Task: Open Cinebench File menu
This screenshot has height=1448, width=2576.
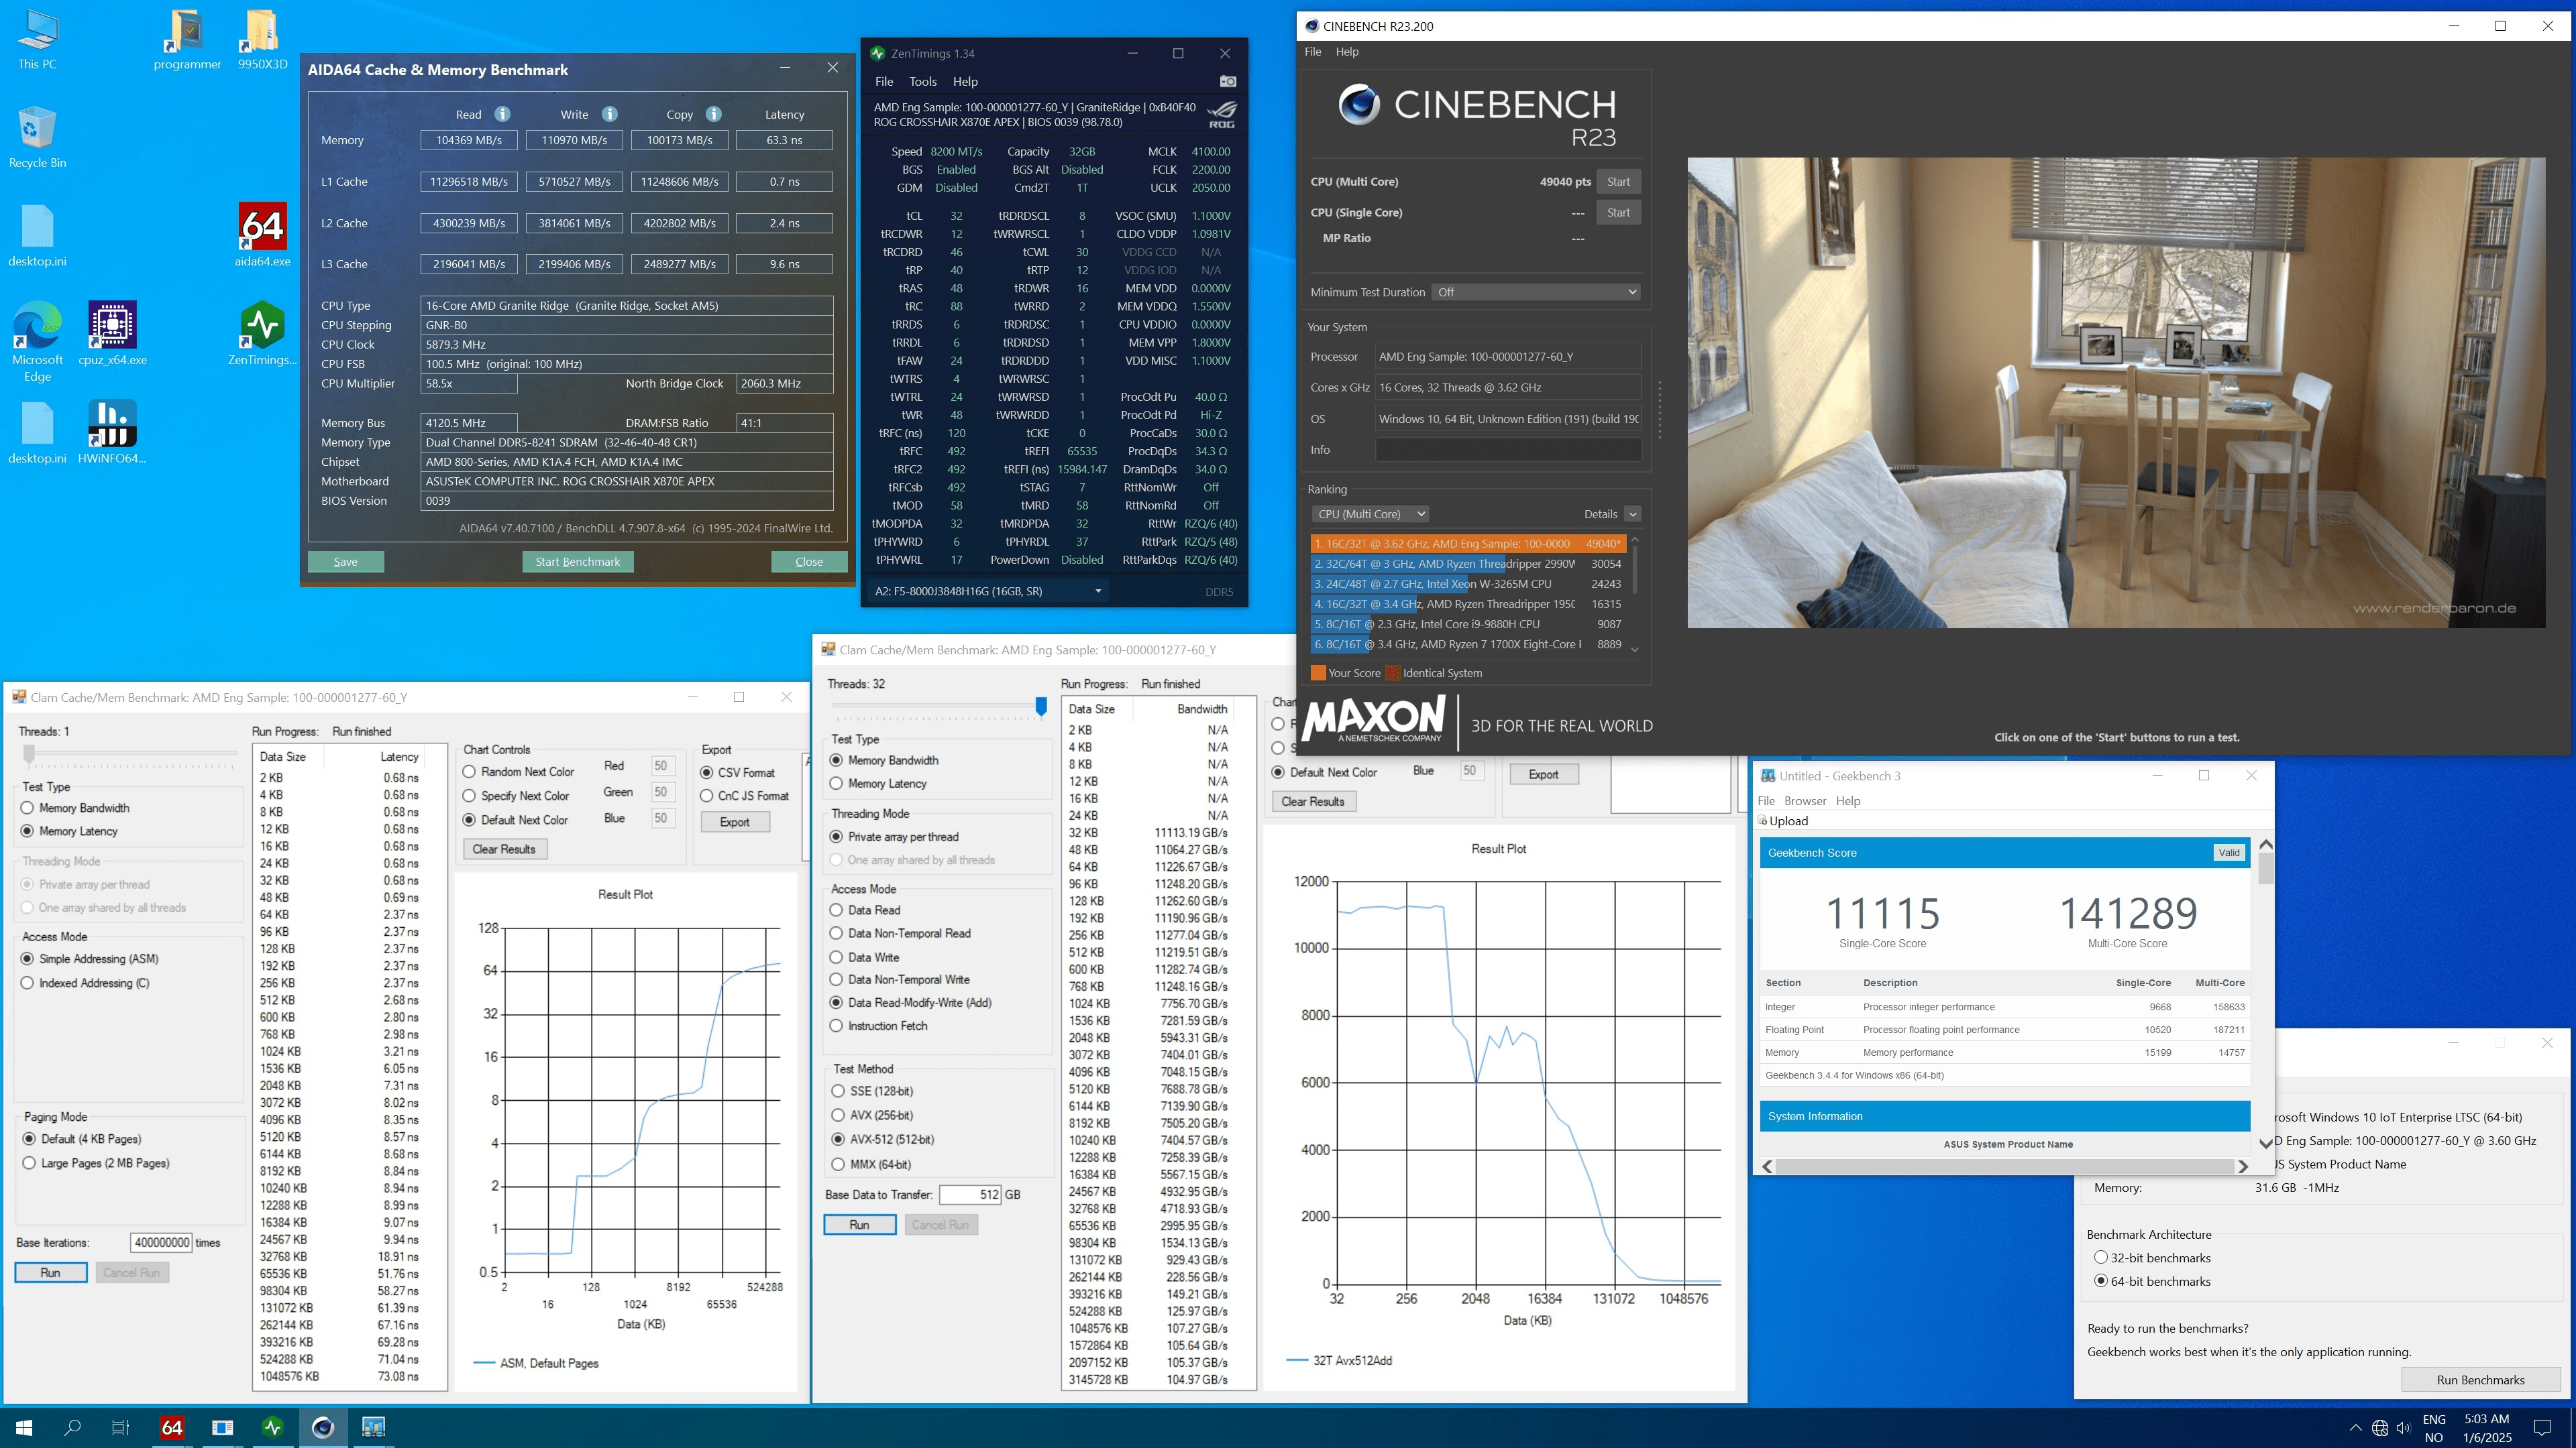Action: [x=1313, y=52]
